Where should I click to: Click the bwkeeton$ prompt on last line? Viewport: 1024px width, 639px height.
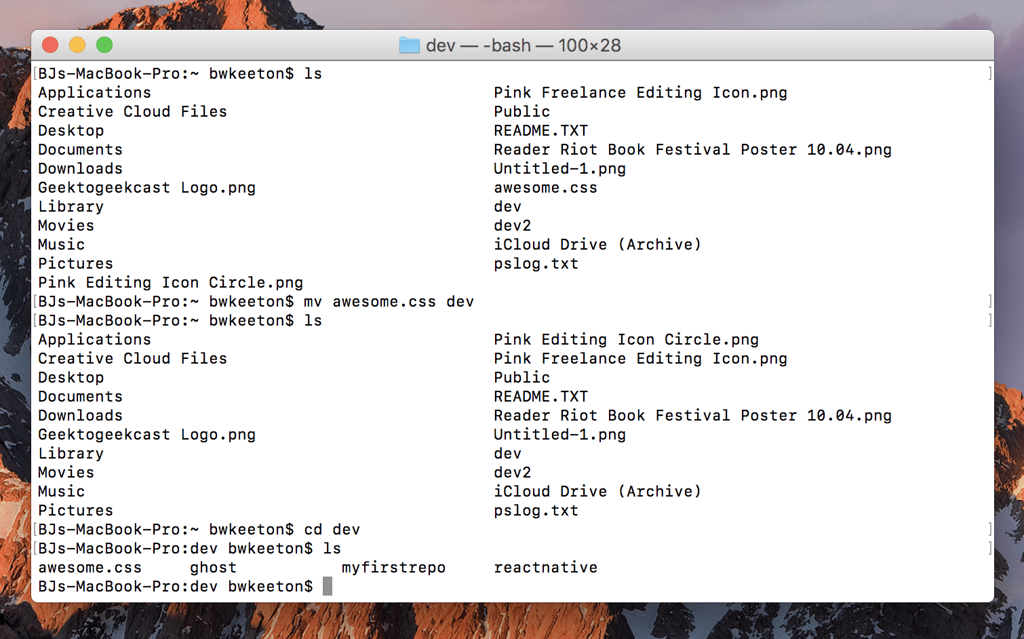click(x=270, y=586)
